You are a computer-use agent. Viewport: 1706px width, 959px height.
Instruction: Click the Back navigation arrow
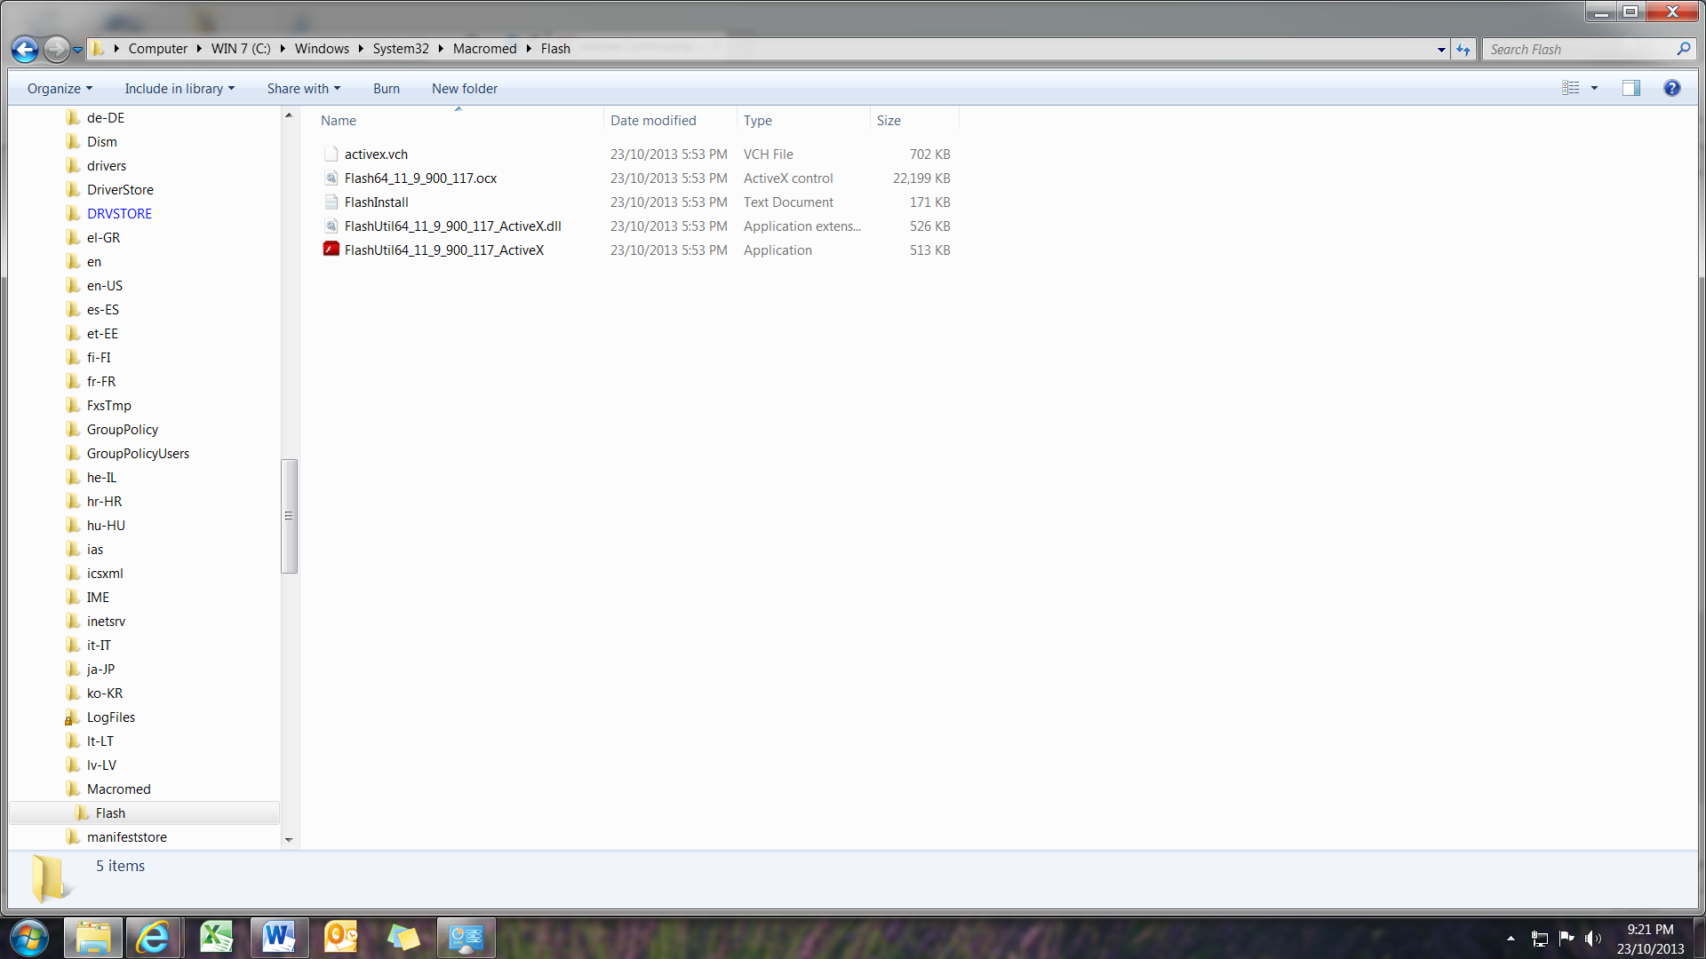coord(24,49)
